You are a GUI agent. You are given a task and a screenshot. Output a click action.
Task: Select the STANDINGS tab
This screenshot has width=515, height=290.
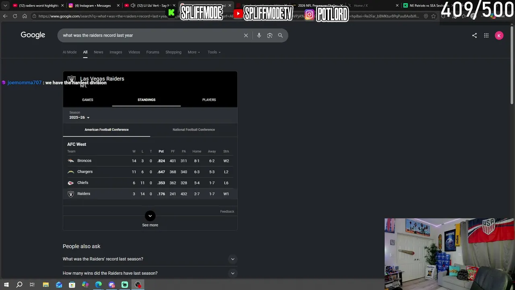146,100
